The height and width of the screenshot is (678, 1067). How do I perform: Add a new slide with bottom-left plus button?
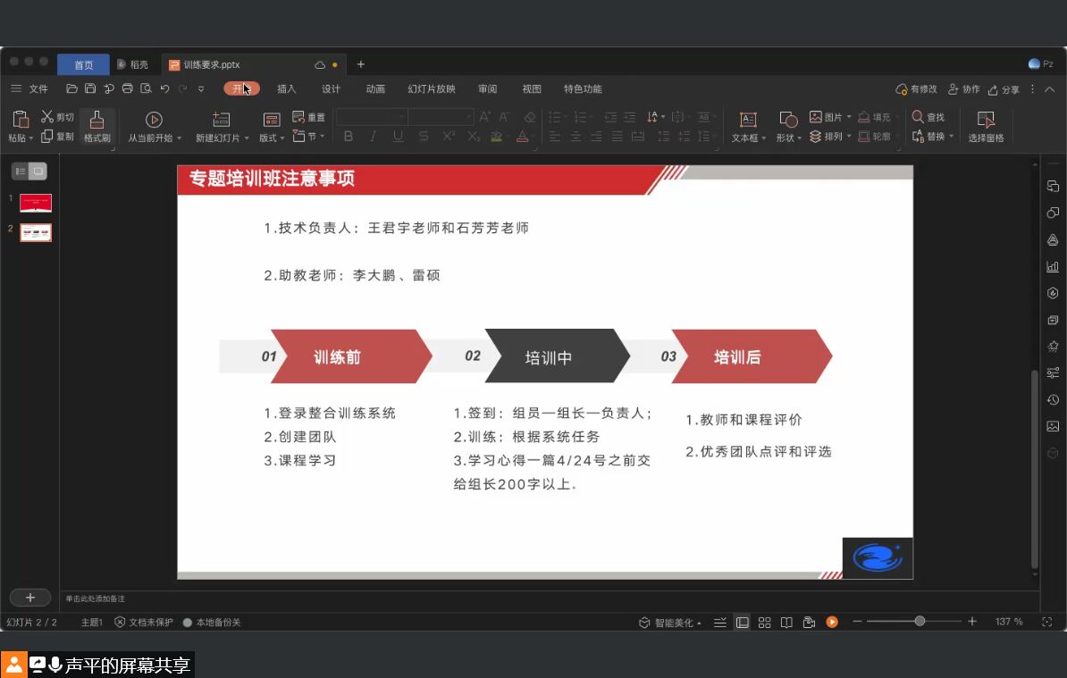(x=30, y=597)
